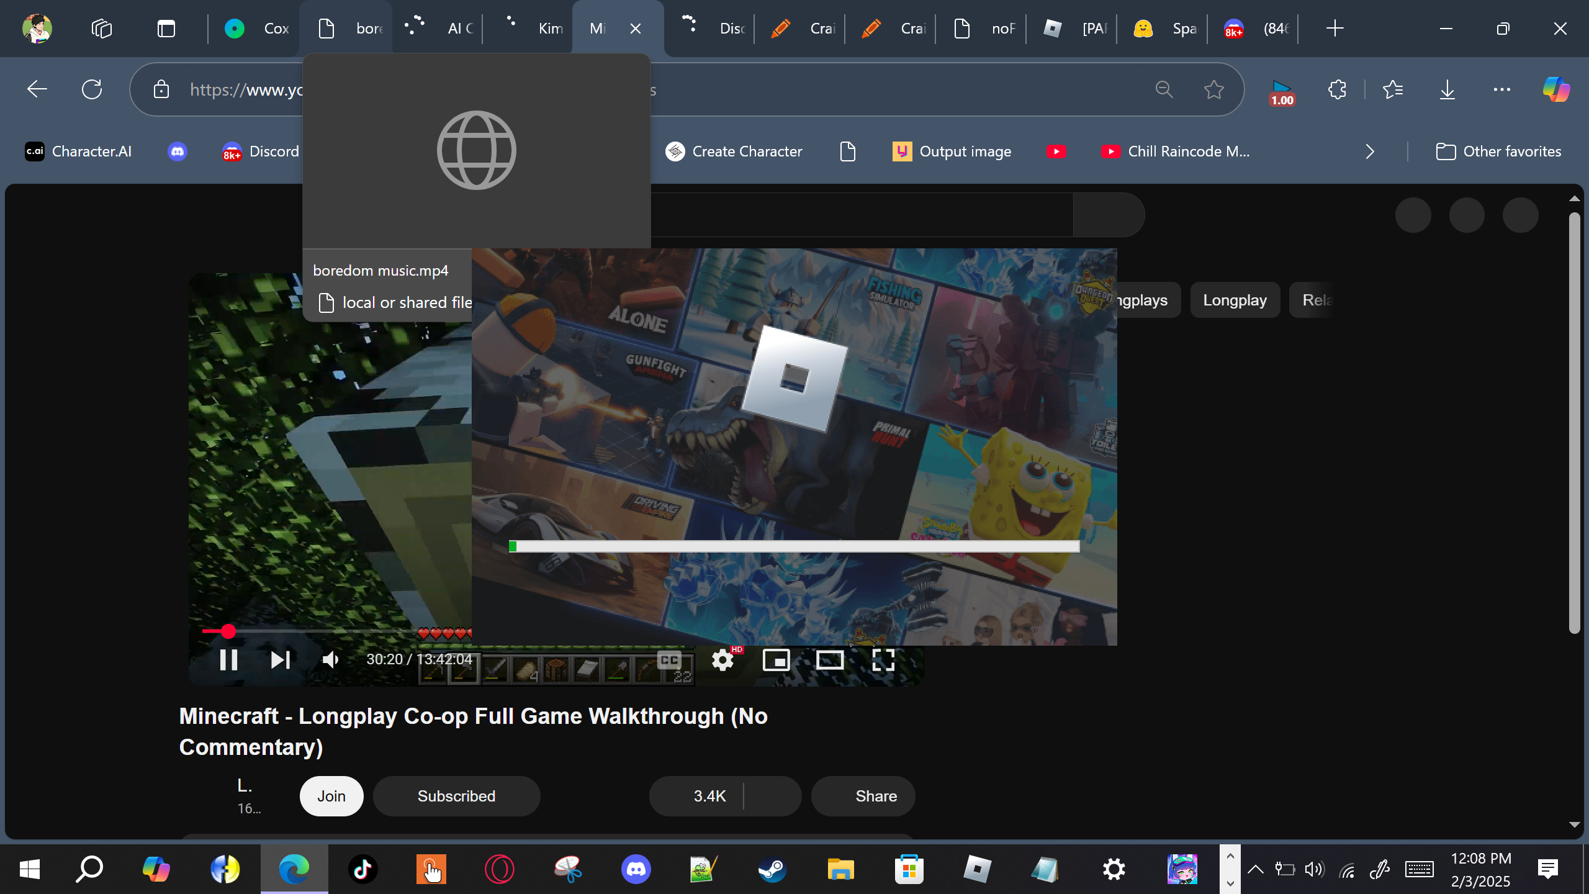Open the video speed extension showing 1.00
This screenshot has width=1589, height=894.
point(1282,92)
